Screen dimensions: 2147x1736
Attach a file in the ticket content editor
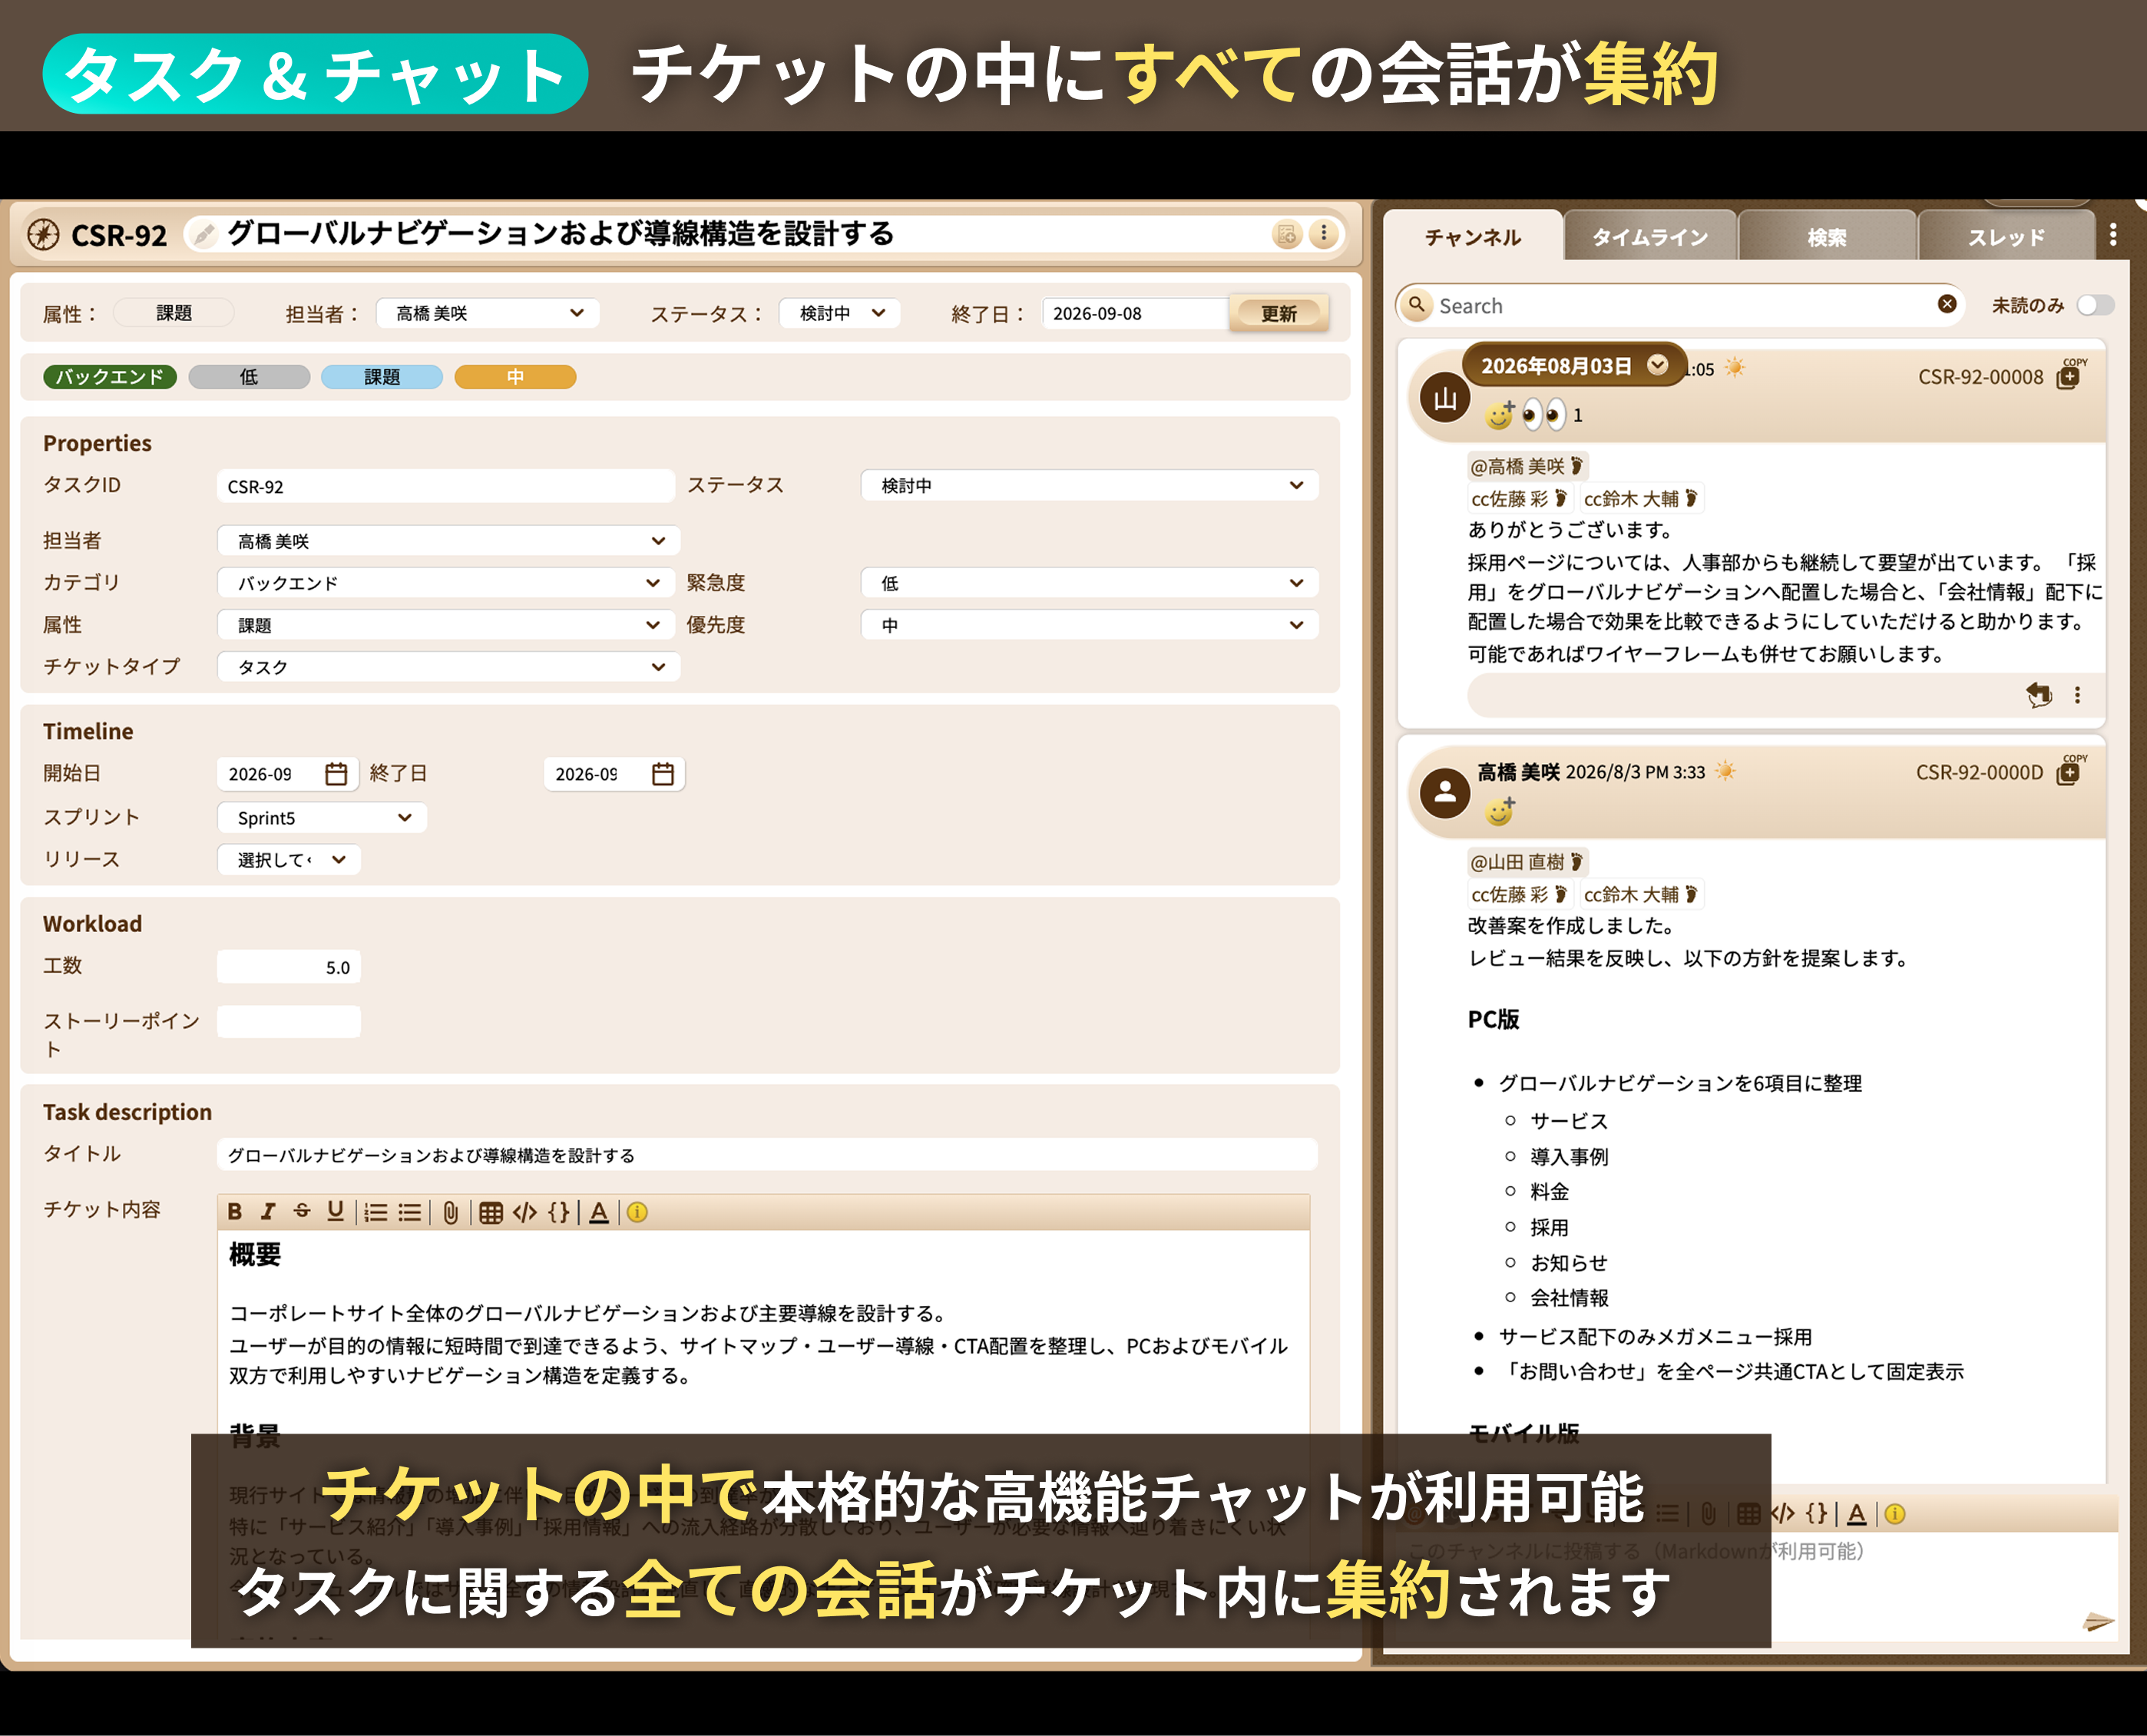point(451,1212)
